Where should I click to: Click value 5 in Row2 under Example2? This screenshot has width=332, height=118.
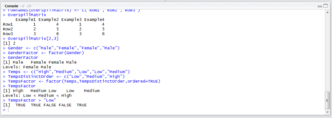click(x=57, y=29)
